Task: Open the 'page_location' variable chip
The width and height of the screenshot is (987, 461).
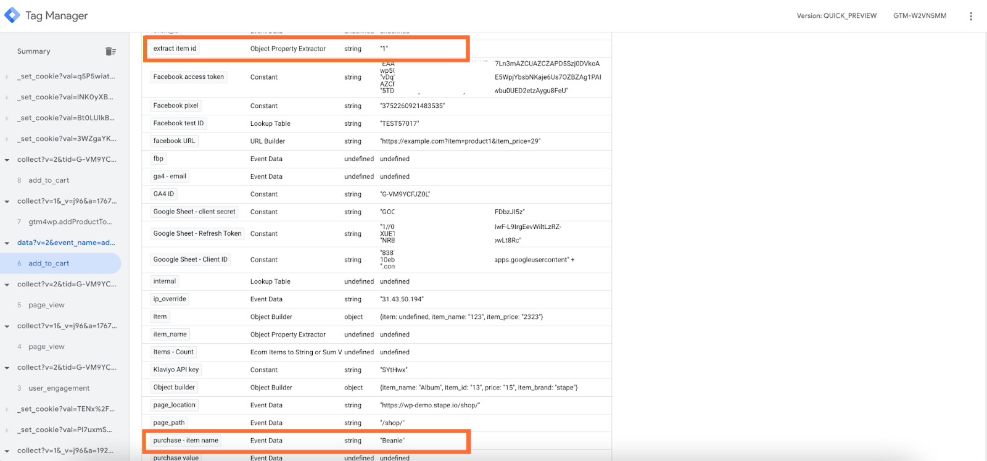Action: [174, 405]
